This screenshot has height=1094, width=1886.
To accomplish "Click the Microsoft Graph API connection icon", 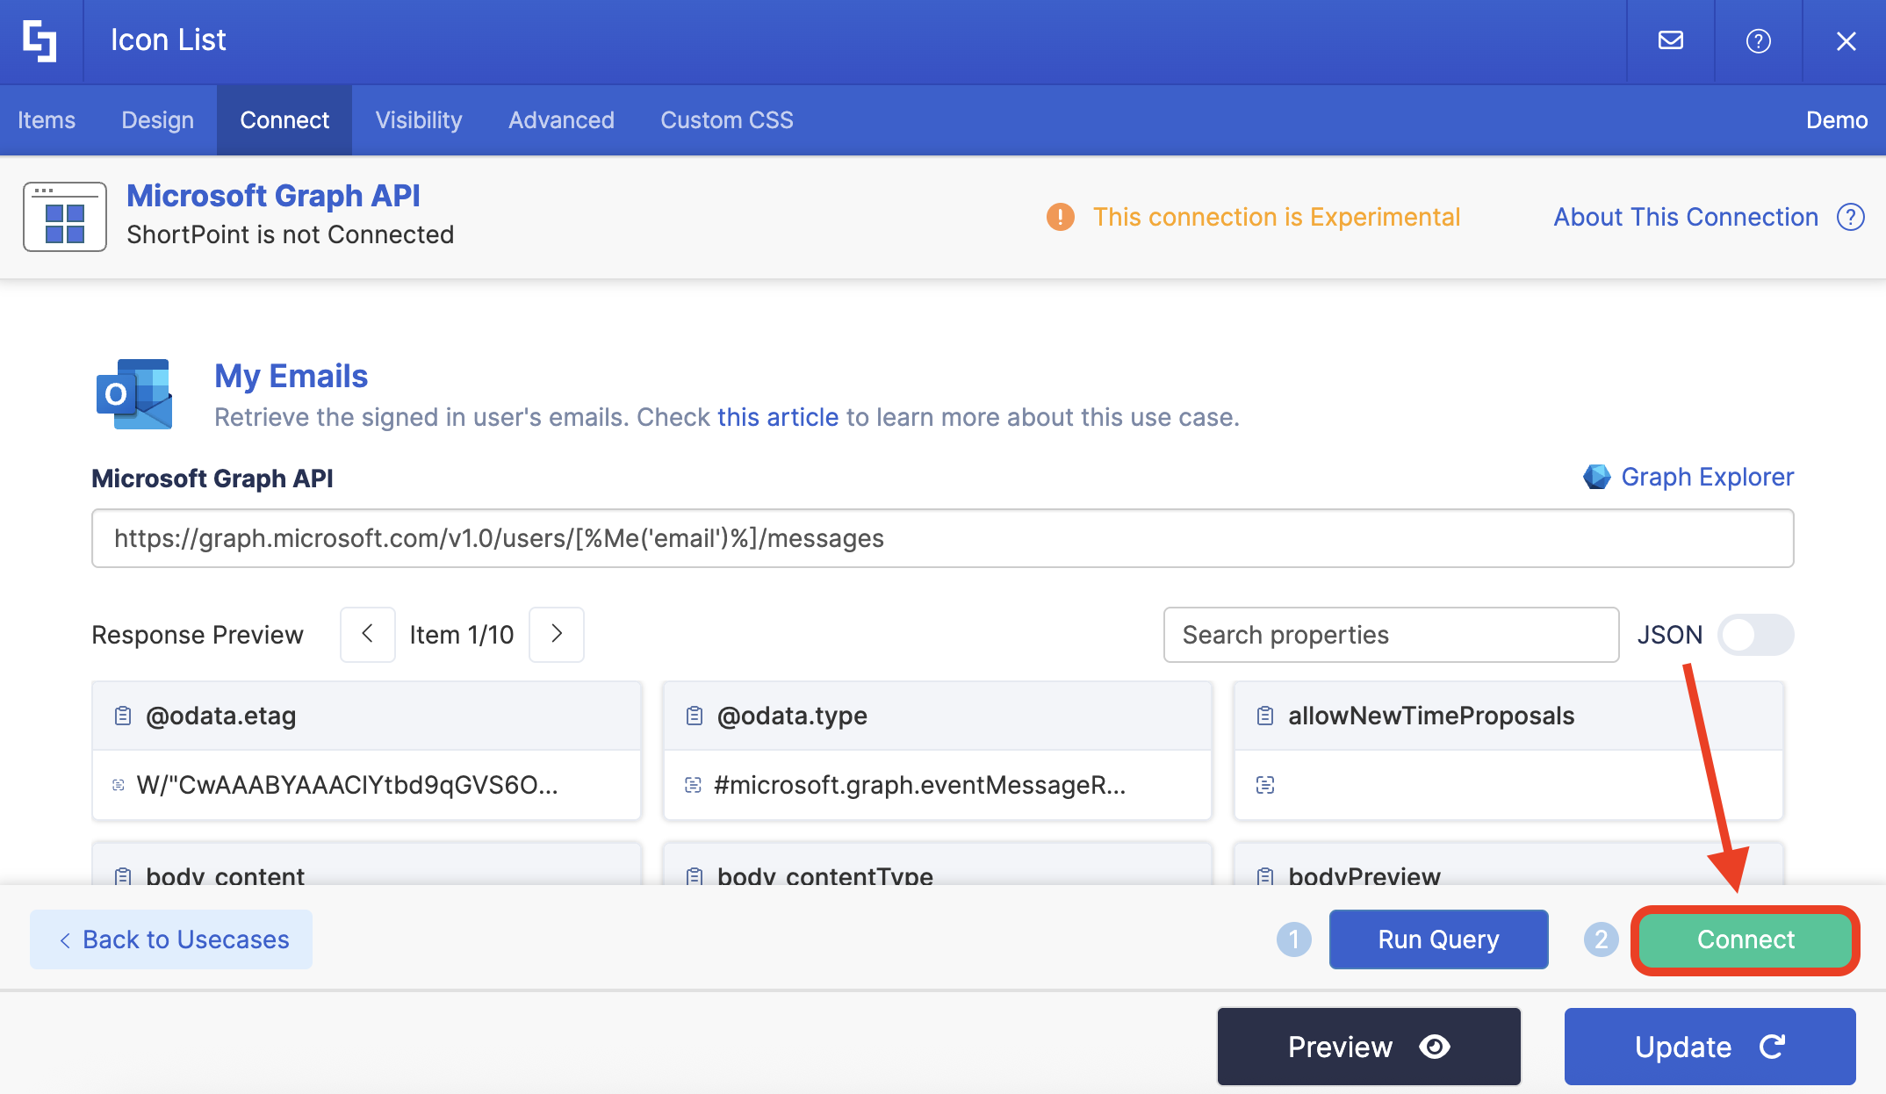I will (x=65, y=217).
